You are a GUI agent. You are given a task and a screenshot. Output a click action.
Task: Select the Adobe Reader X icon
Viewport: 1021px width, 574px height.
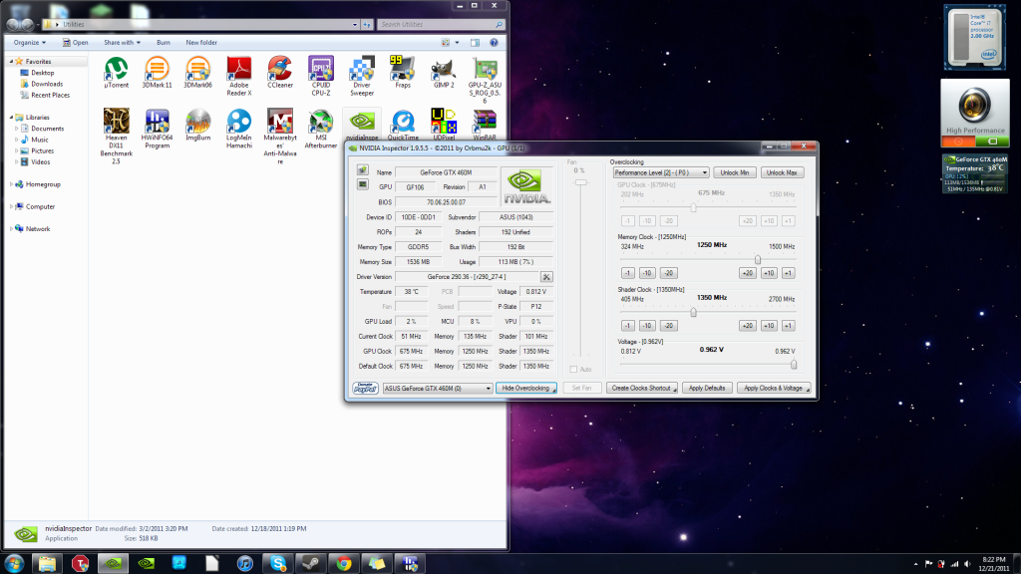(x=239, y=76)
